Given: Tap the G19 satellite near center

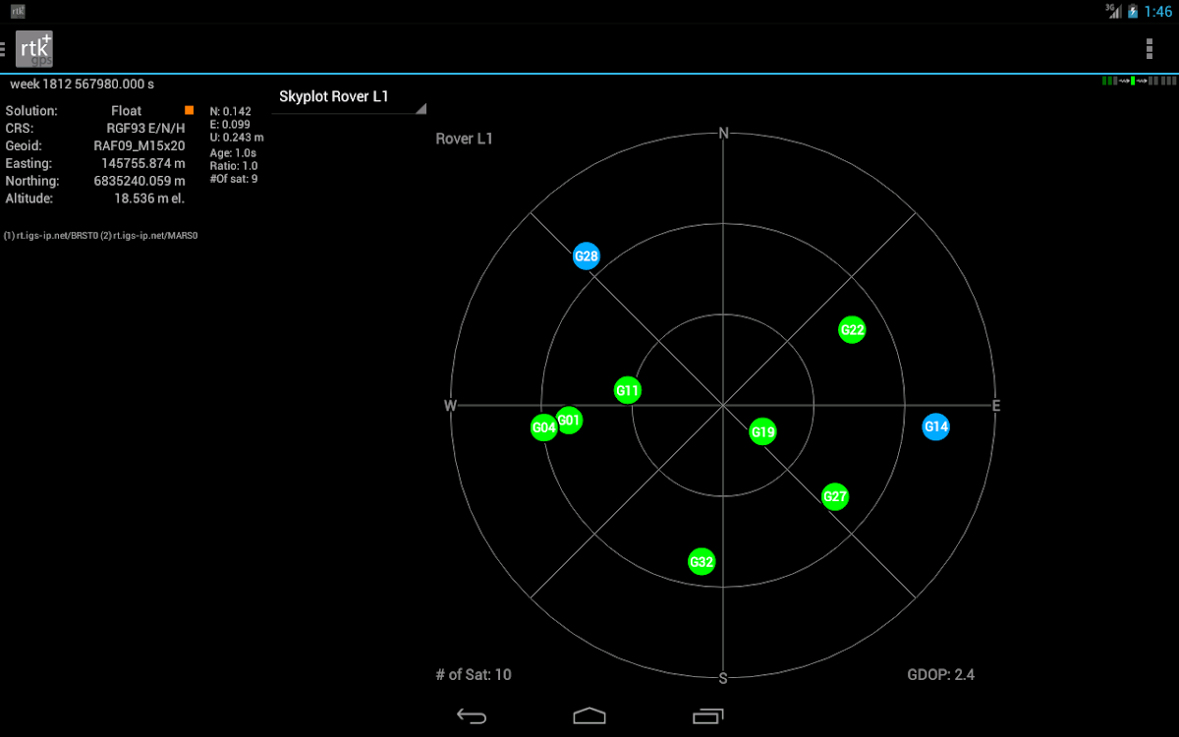Looking at the screenshot, I should (762, 431).
